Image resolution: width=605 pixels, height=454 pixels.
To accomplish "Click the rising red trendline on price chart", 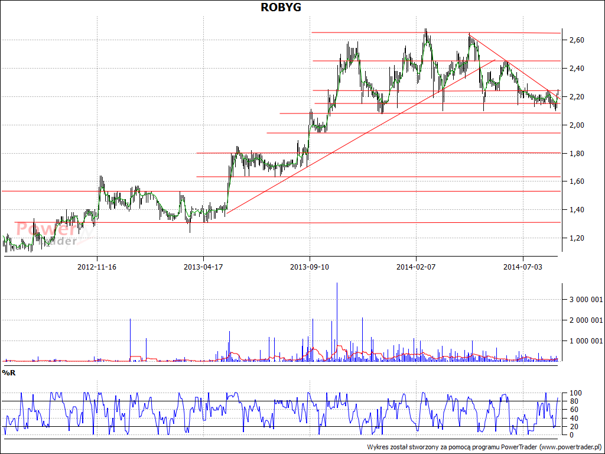I will click(x=361, y=136).
